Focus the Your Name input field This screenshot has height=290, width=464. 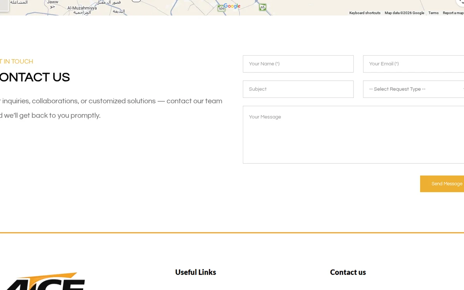coord(298,64)
